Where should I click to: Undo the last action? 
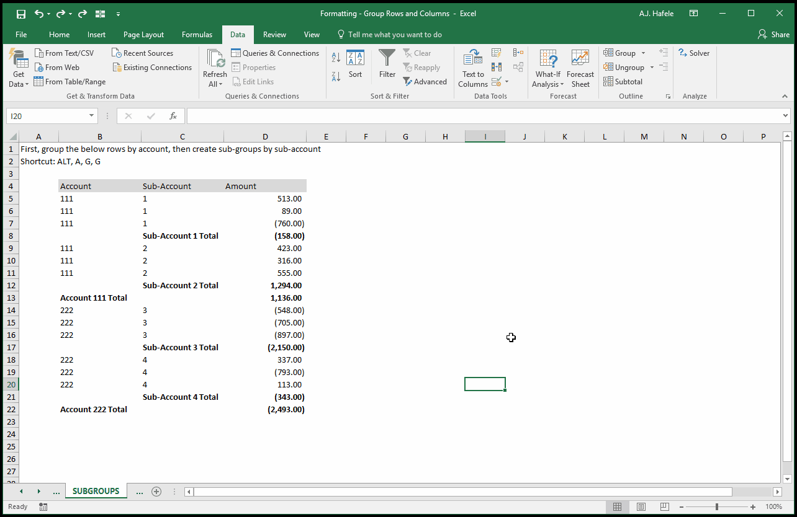coord(39,14)
